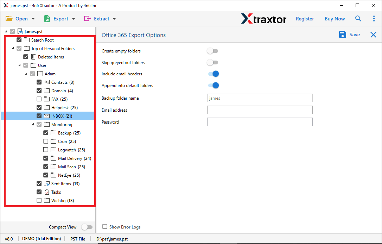
Task: Click the Export file icon
Action: (47, 19)
